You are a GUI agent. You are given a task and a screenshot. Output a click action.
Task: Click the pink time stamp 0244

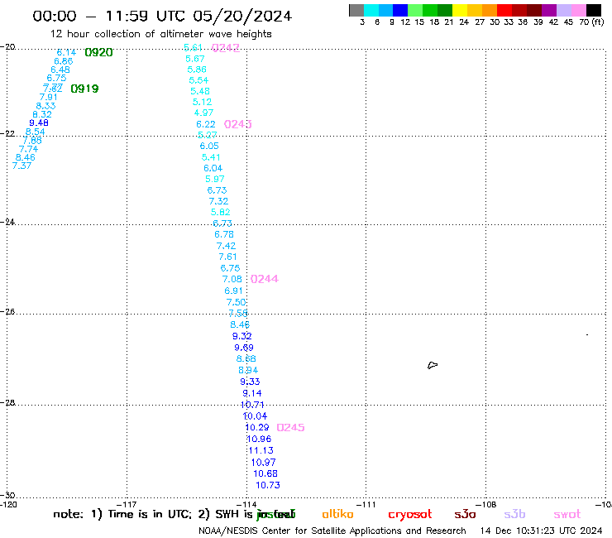pyautogui.click(x=265, y=279)
